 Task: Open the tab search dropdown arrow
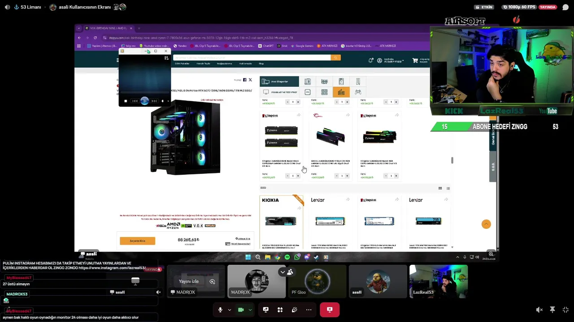click(79, 28)
